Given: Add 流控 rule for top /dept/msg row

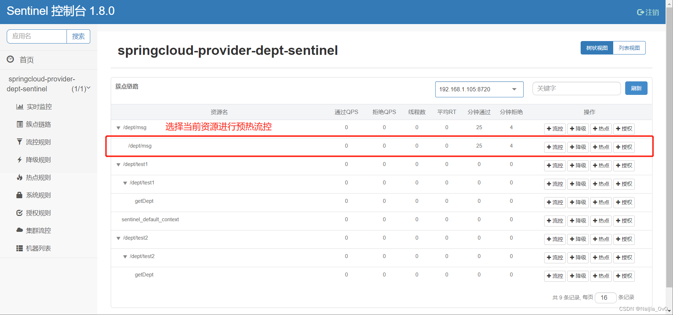Looking at the screenshot, I should click(x=555, y=128).
